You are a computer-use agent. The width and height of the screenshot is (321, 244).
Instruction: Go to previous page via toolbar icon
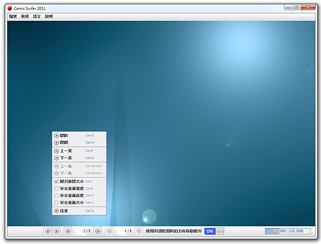68,231
